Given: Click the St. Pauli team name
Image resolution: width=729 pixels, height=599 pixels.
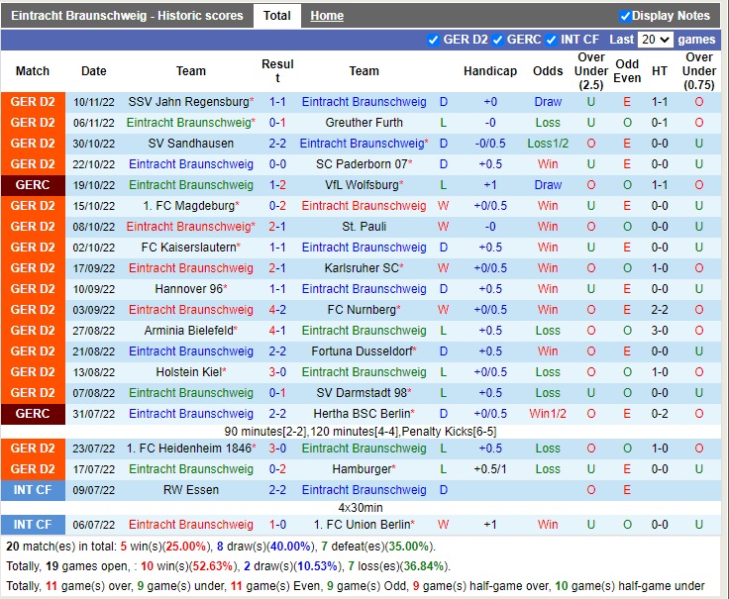Looking at the screenshot, I should pyautogui.click(x=364, y=227).
